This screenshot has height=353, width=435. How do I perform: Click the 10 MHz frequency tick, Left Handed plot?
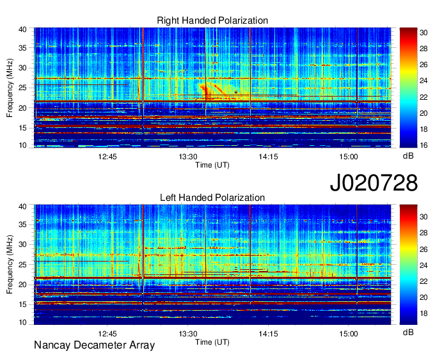point(22,322)
